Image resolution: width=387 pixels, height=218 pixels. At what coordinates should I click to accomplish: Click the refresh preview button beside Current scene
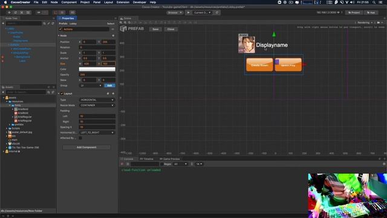point(217,13)
